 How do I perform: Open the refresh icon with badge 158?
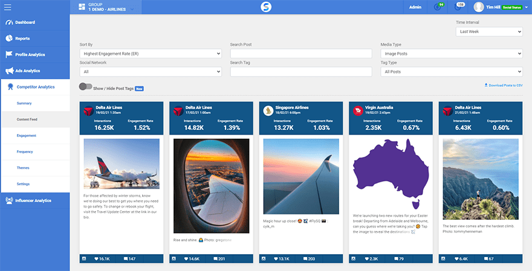coord(457,7)
